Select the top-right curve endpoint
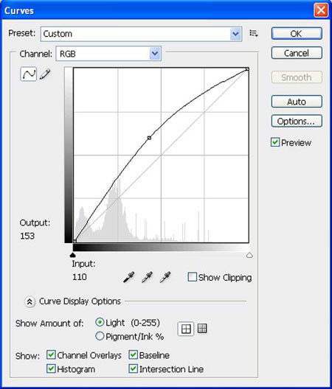This screenshot has height=389, width=332. (x=247, y=69)
